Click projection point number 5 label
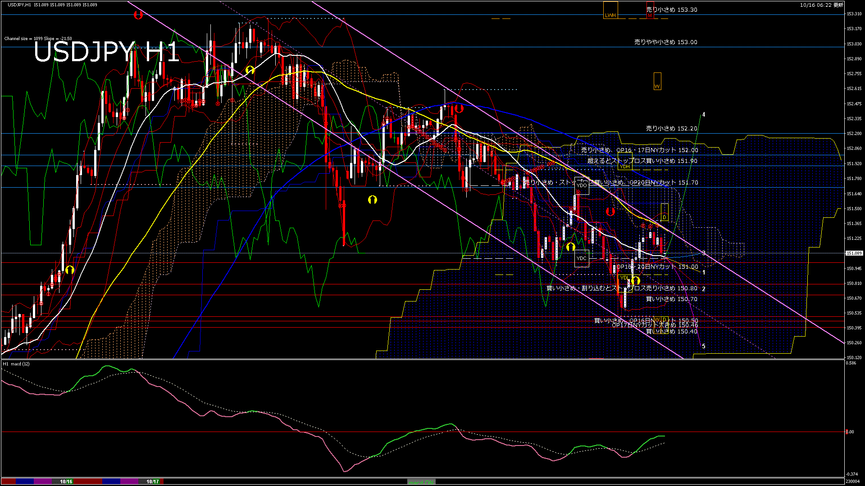 [704, 346]
